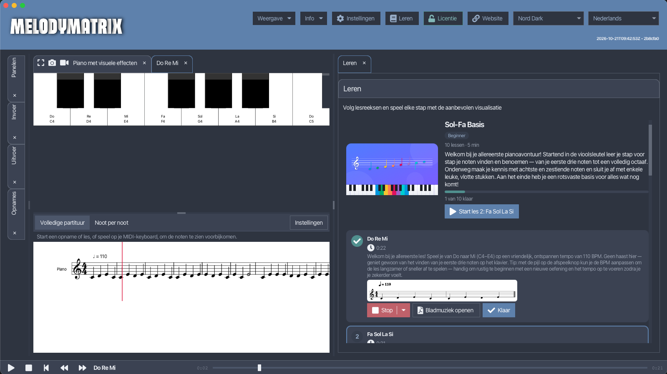Image resolution: width=667 pixels, height=374 pixels.
Task: Expand the arrow next to the Stop button
Action: [x=403, y=310]
